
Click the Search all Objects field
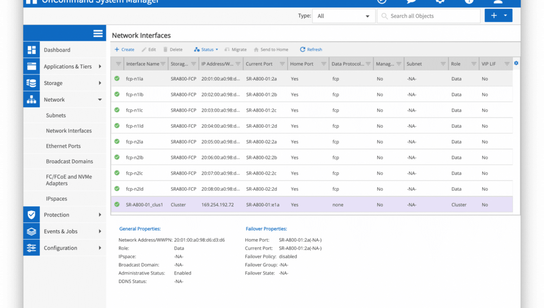(429, 16)
